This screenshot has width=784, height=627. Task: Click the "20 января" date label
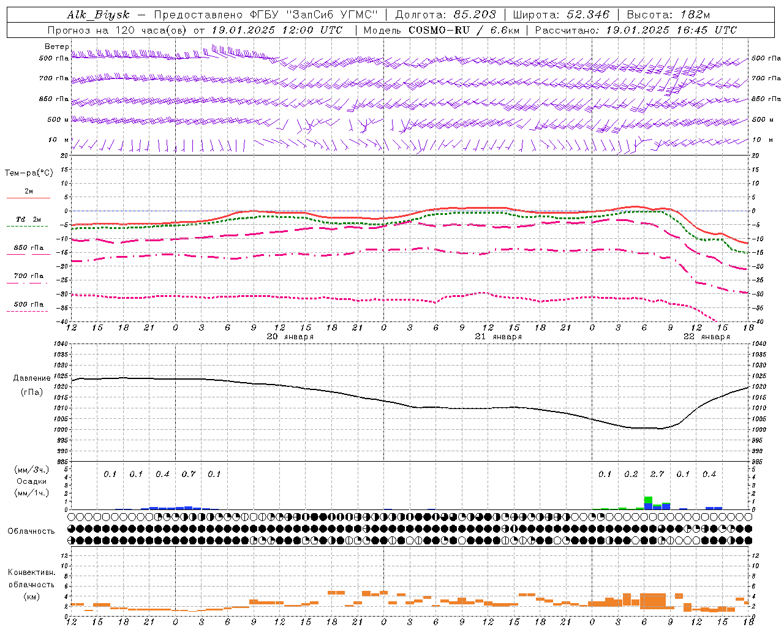(x=290, y=337)
